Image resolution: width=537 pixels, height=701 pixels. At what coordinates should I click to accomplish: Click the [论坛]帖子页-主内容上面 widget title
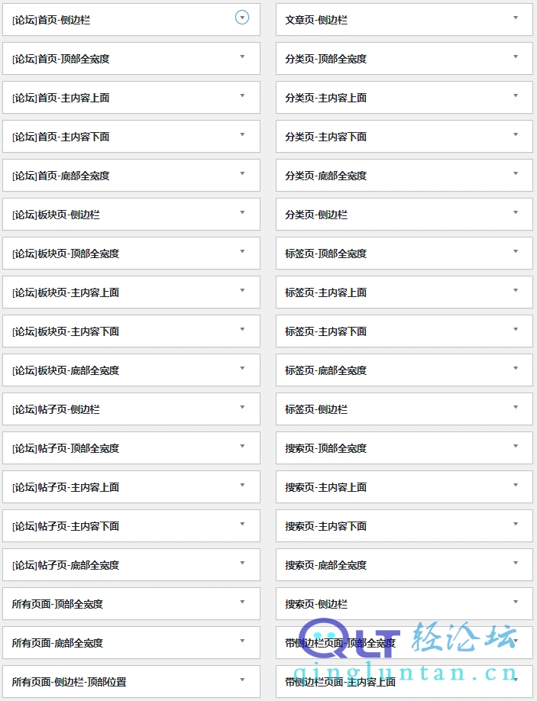66,487
